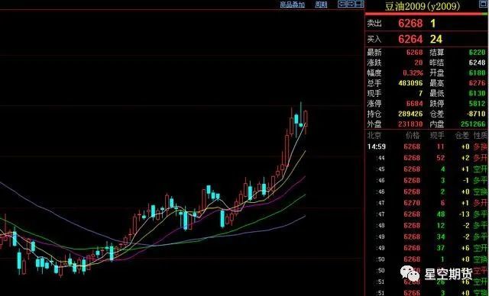489x296 pixels.
Task: Select the trade row with volume 34
Action: click(426, 236)
